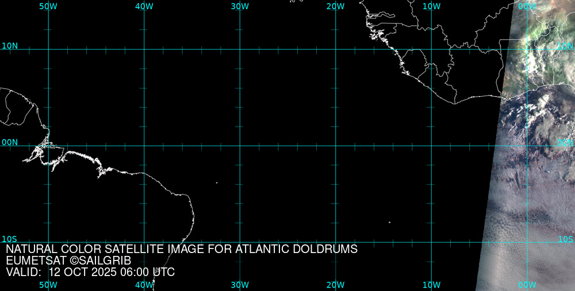This screenshot has height=291, width=575.
Task: Click the 10S label on right edge
Action: 565,239
